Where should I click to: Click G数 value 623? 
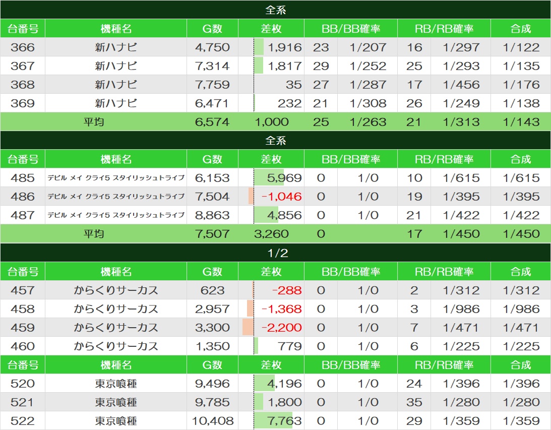(212, 290)
